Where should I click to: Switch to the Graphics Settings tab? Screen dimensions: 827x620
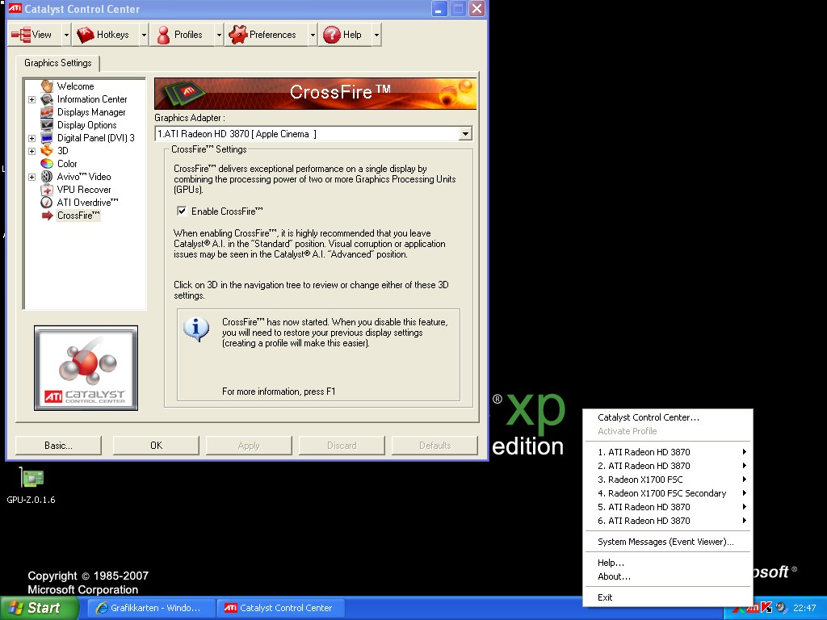[58, 63]
